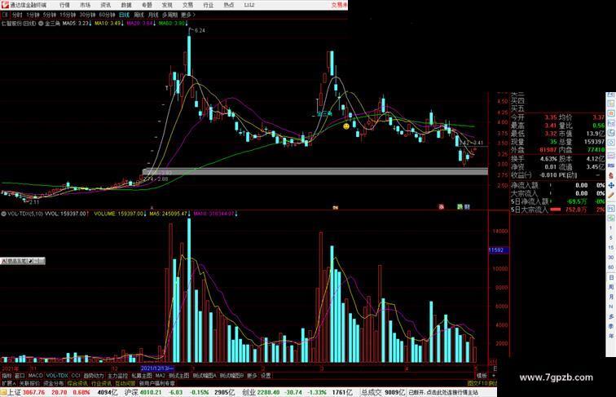Switch chart to 5分钟 period
Screen dimensions: 616x397
click(x=50, y=15)
